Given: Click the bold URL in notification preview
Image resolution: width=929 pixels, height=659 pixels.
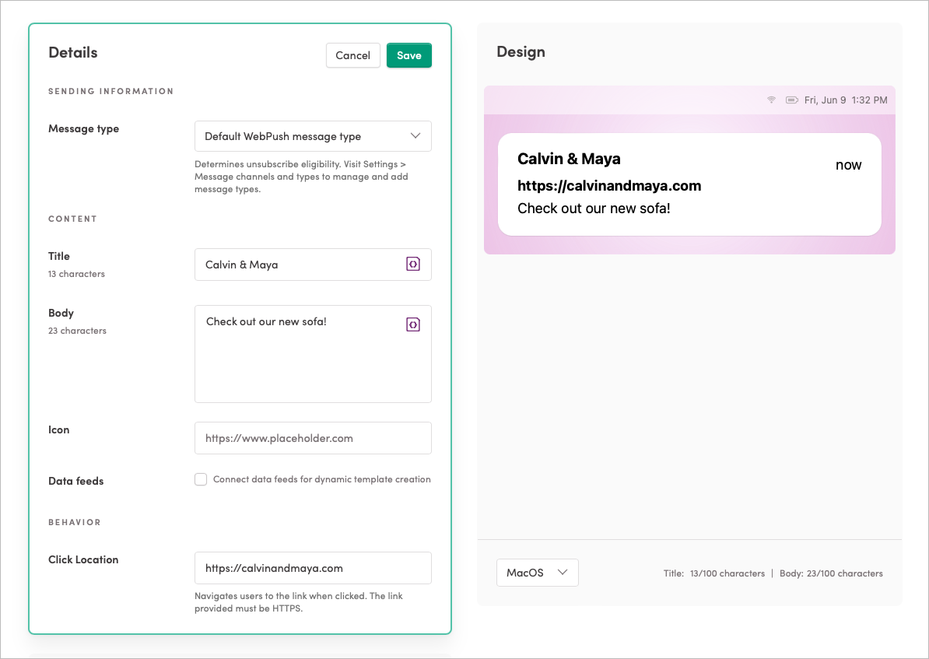Looking at the screenshot, I should pos(609,186).
